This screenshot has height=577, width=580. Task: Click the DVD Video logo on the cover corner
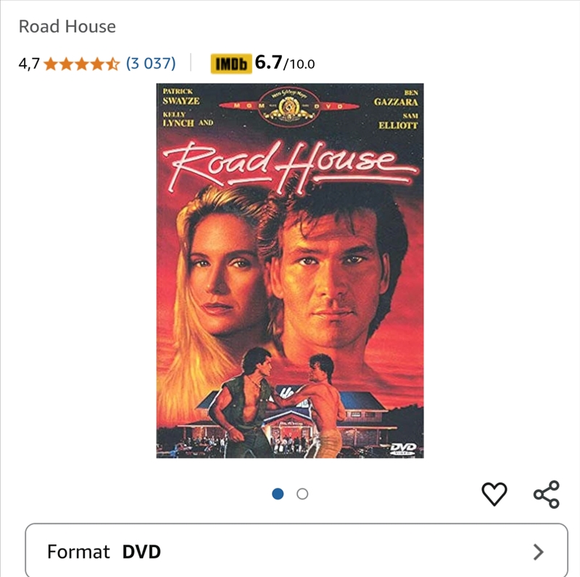coord(403,449)
